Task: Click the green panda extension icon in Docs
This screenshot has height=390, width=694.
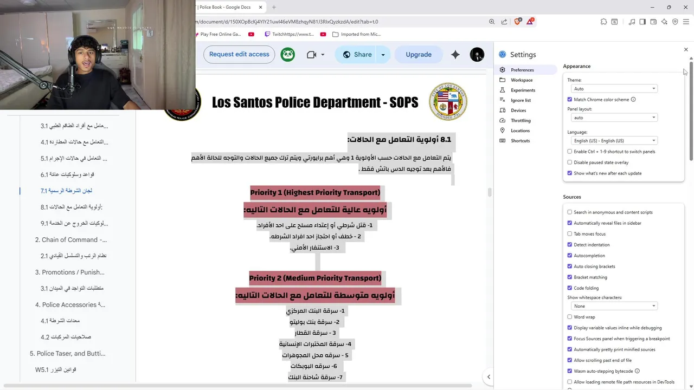Action: click(x=288, y=54)
